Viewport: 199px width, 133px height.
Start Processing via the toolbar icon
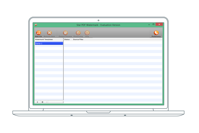click(x=78, y=33)
